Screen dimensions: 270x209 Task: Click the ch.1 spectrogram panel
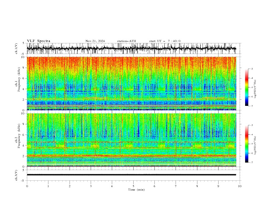pyautogui.click(x=131, y=83)
